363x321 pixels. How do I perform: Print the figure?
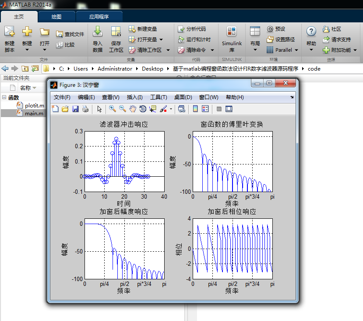[x=85, y=109]
